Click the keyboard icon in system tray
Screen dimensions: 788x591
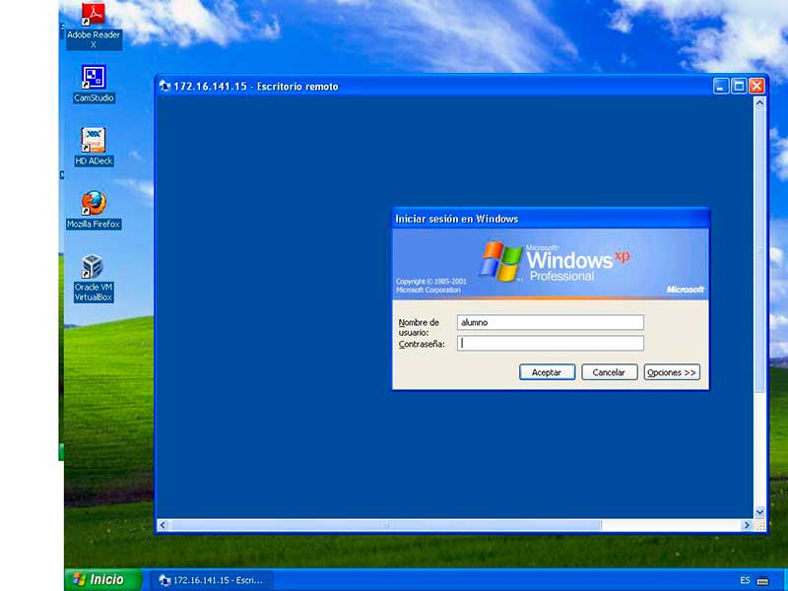762,581
